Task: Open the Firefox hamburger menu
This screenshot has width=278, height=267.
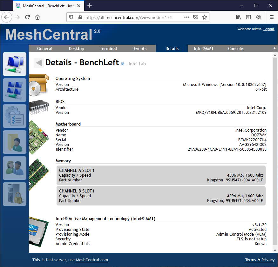Action: tap(271, 17)
